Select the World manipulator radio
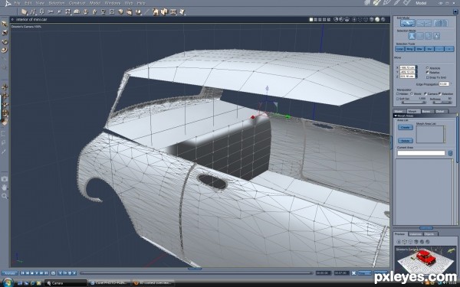 click(412, 93)
